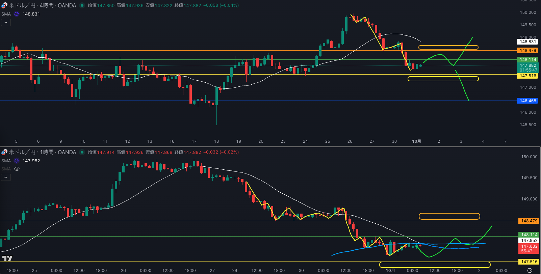541x274 pixels.
Task: Open symbol search via 米ドル/円 4時間 title
Action: (42, 5)
